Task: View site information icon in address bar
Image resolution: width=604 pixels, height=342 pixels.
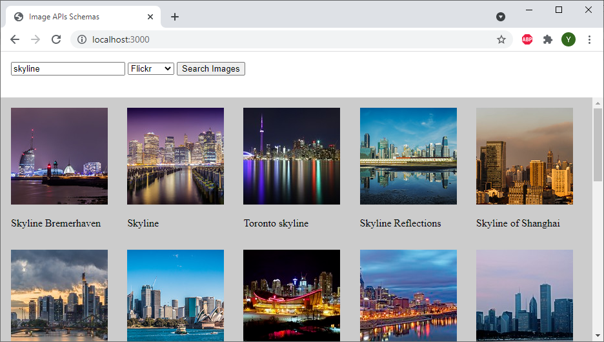Action: (82, 39)
